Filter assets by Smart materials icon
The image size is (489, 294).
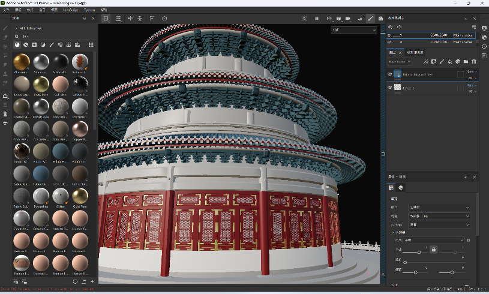[26, 44]
